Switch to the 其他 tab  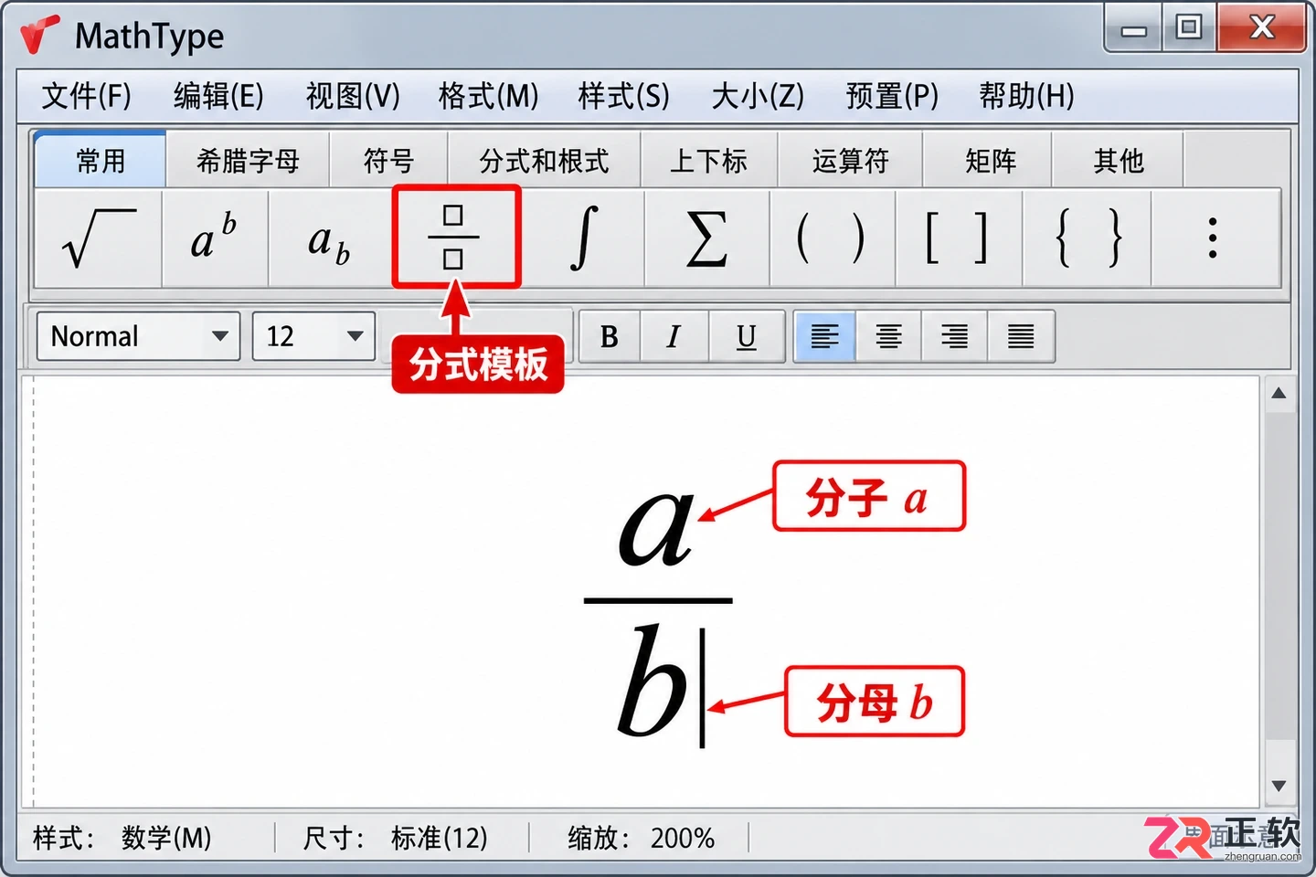click(1119, 161)
